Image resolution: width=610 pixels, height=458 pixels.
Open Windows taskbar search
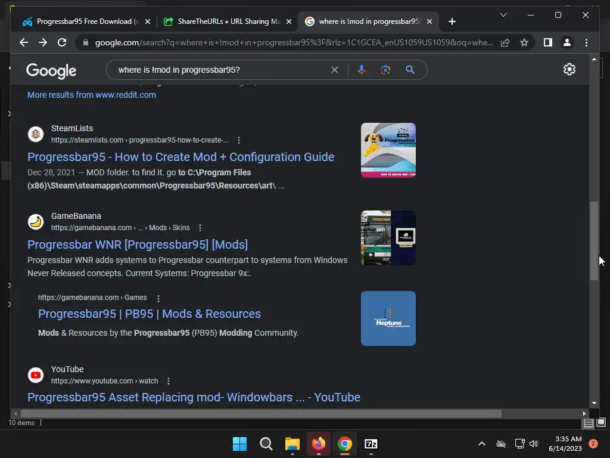(266, 444)
